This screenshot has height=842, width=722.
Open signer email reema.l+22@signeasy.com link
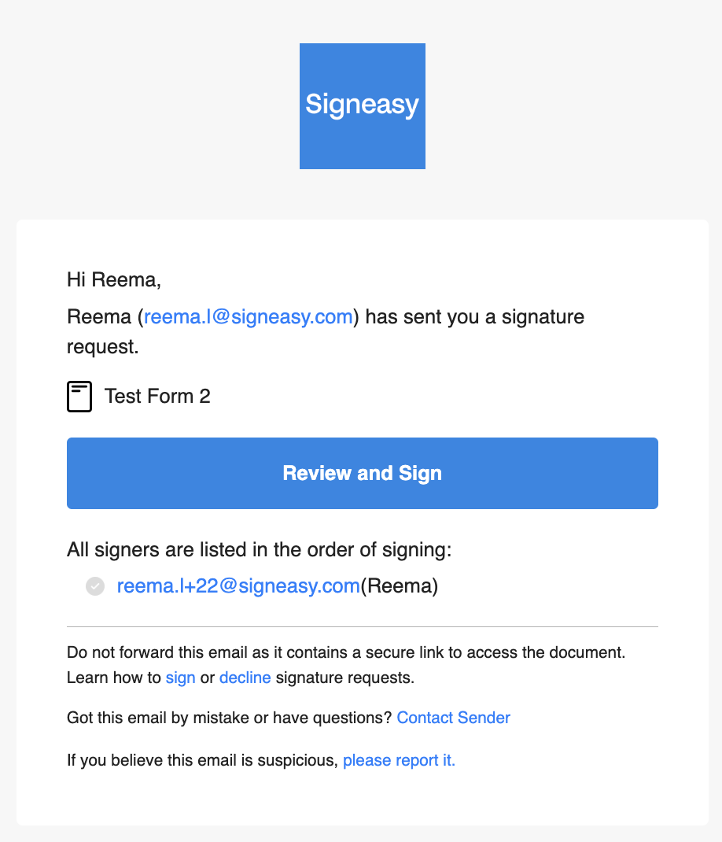coord(238,585)
